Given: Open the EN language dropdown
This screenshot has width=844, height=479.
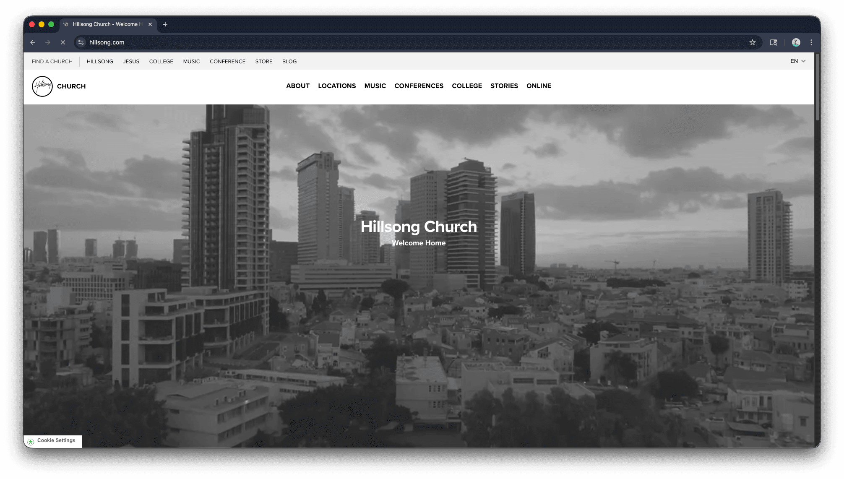Looking at the screenshot, I should tap(794, 61).
